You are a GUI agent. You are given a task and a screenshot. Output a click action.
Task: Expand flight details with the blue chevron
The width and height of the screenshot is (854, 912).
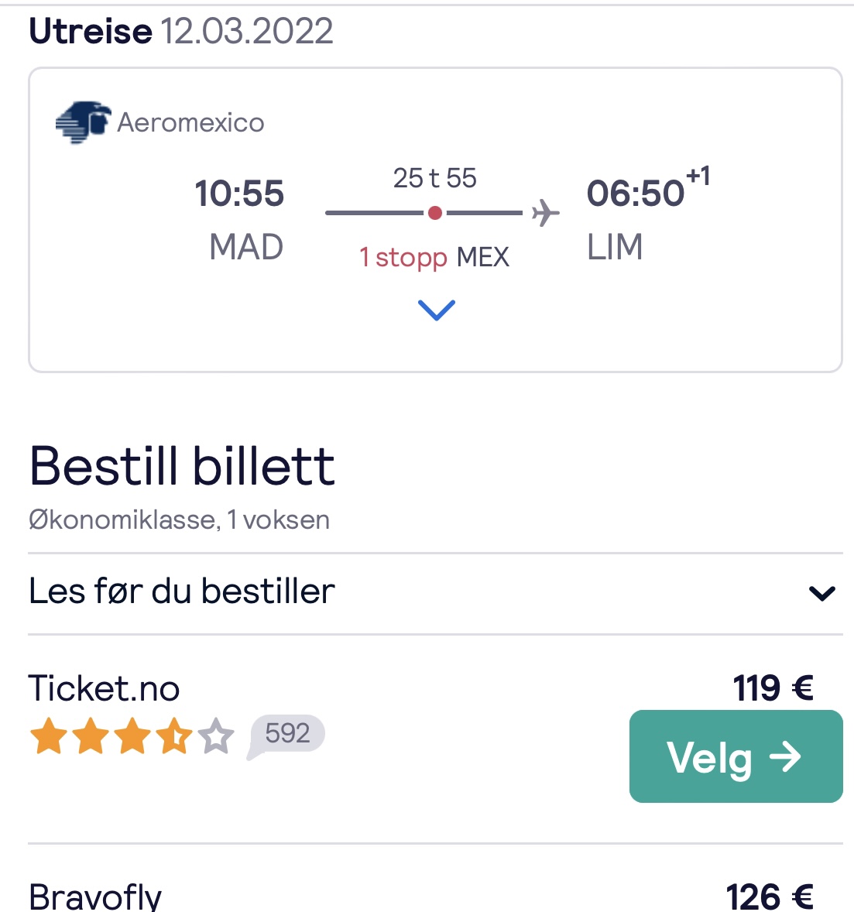(x=437, y=310)
